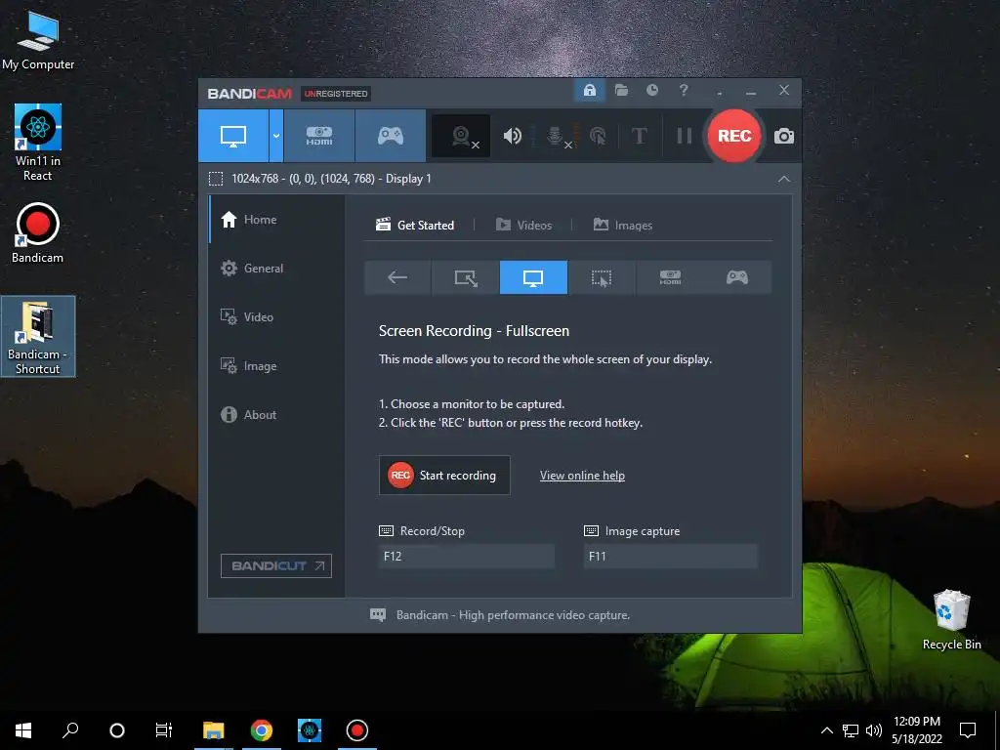Image resolution: width=1000 pixels, height=750 pixels.
Task: Open taskbar search magnifier
Action: (70, 730)
